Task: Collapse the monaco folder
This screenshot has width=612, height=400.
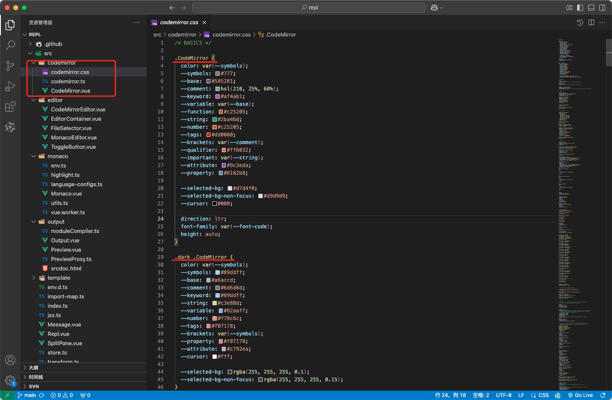Action: click(34, 156)
